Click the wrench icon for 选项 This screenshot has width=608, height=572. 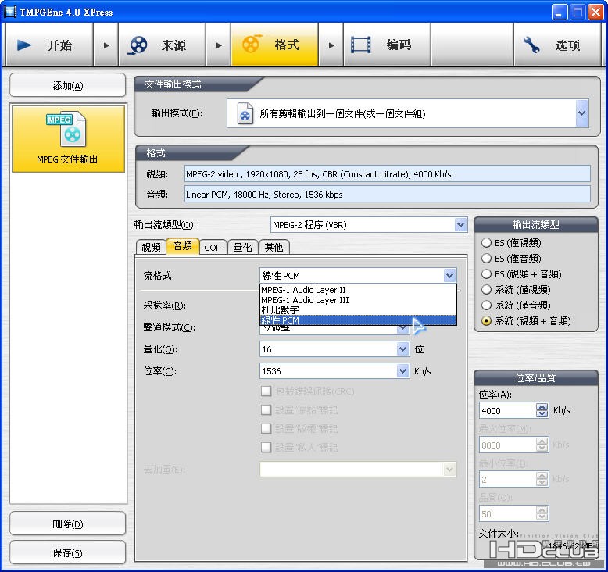[x=531, y=45]
